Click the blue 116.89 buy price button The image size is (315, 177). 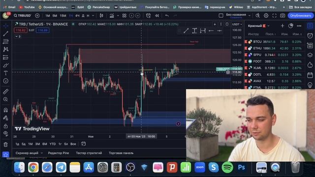click(43, 30)
